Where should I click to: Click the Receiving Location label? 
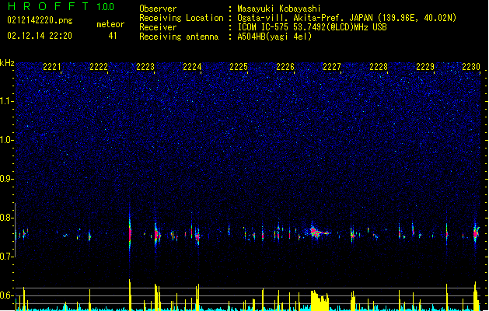[181, 18]
